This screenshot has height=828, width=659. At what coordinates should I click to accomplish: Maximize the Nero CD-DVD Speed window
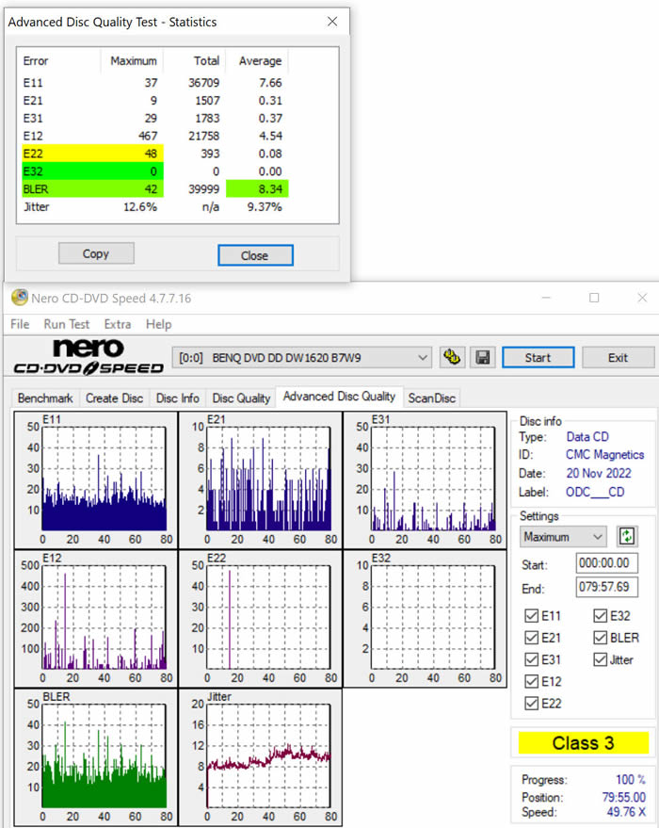coord(594,299)
